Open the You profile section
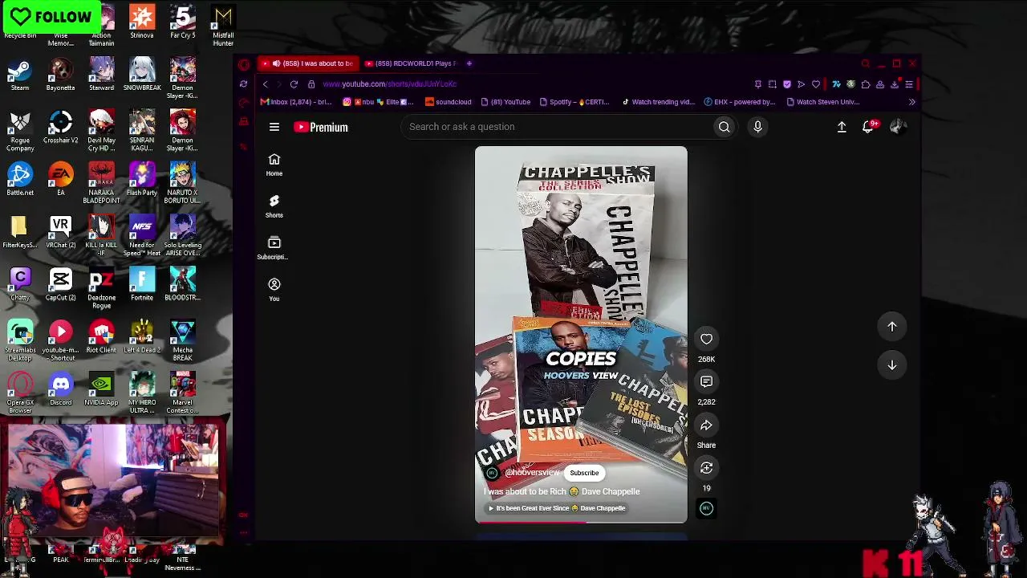Image resolution: width=1027 pixels, height=578 pixels. pos(274,290)
